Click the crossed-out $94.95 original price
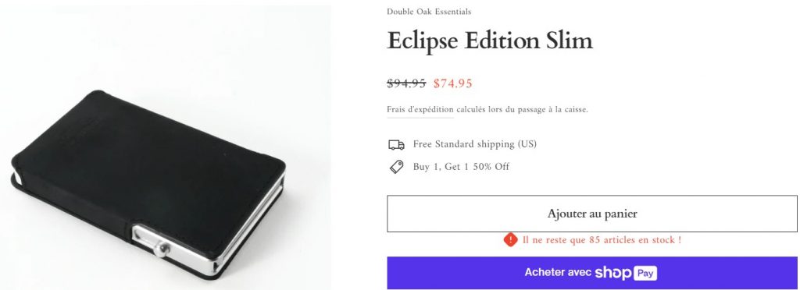This screenshot has height=290, width=800. [406, 83]
